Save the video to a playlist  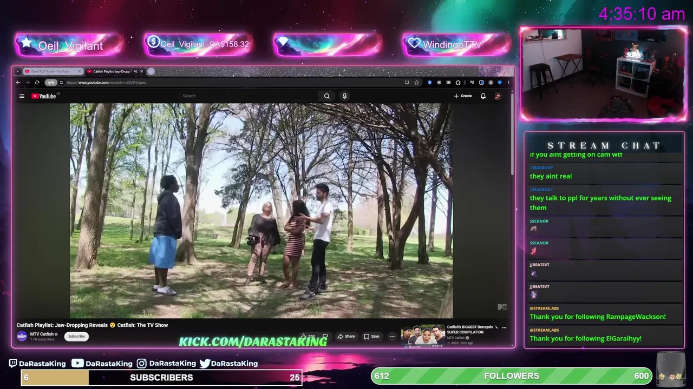pyautogui.click(x=371, y=336)
